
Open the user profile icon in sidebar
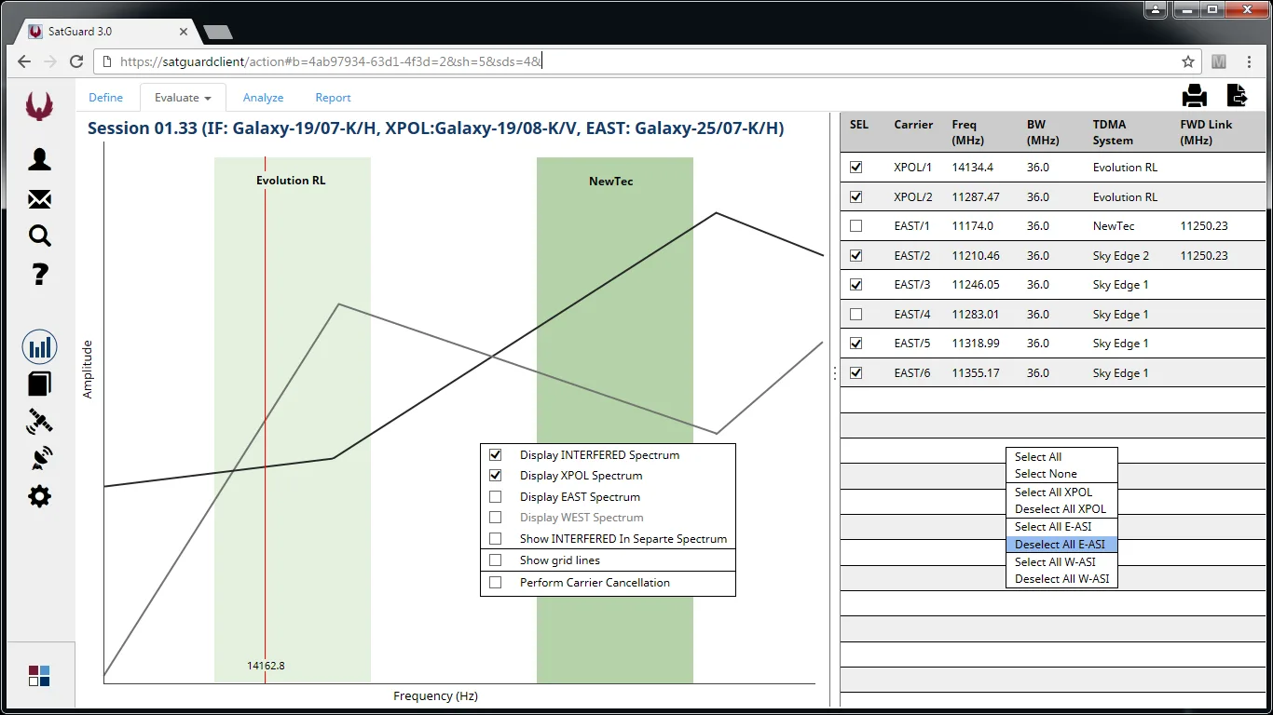tap(39, 161)
